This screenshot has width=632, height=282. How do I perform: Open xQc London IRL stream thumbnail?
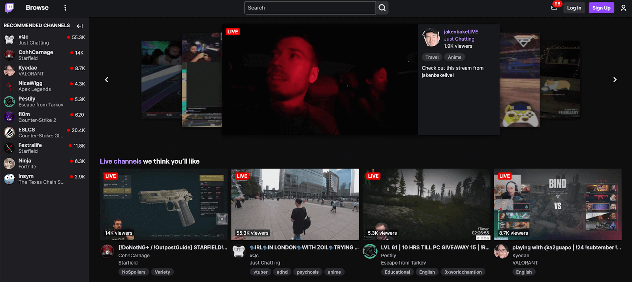(295, 204)
